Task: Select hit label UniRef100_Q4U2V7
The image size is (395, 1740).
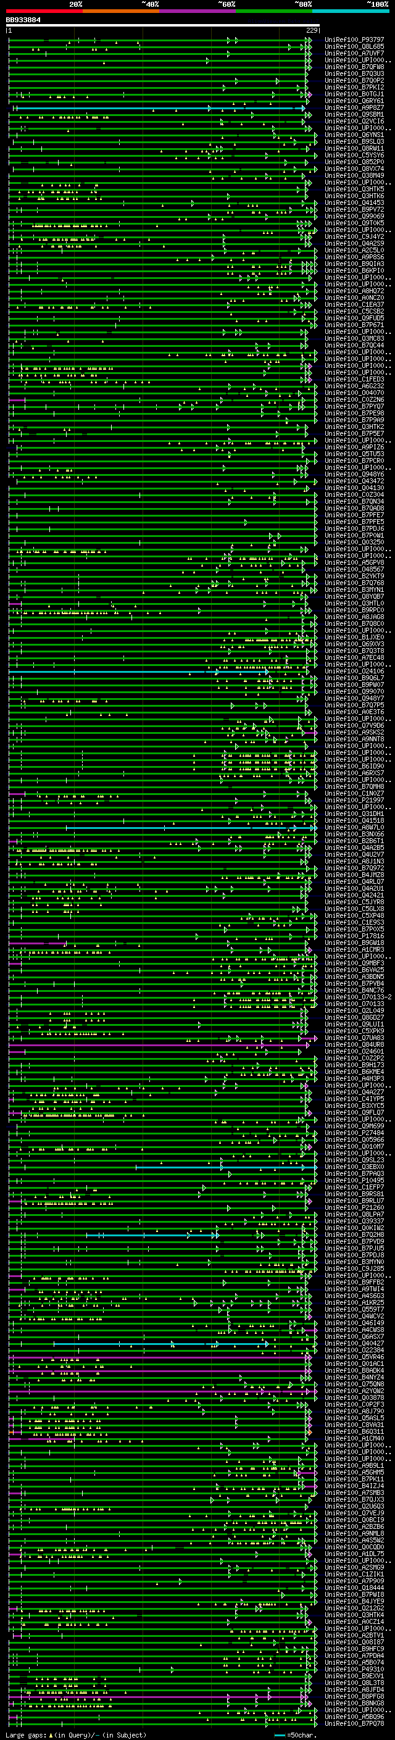Action: (x=354, y=854)
